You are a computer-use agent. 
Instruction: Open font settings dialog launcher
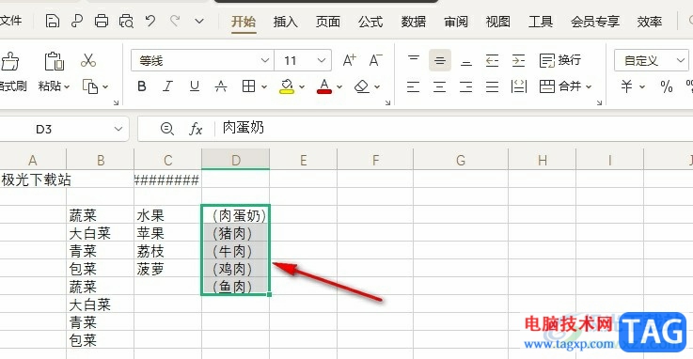(x=387, y=102)
